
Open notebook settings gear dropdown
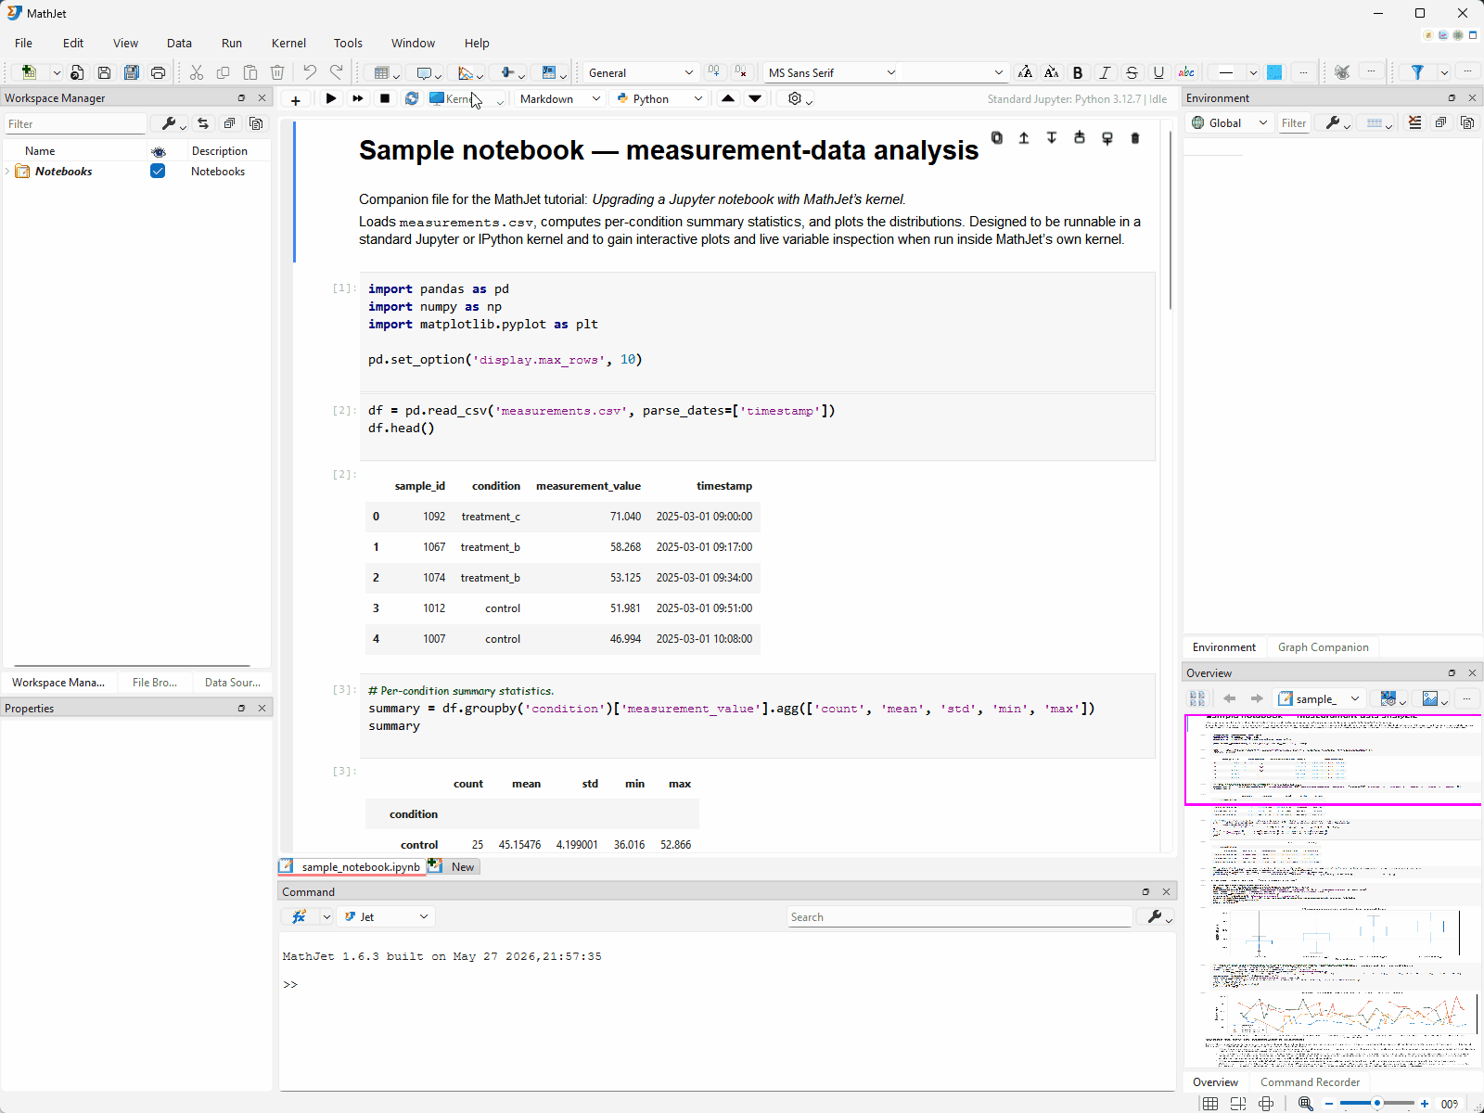800,98
